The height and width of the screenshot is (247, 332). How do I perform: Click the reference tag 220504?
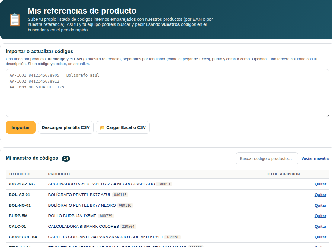tap(128, 227)
